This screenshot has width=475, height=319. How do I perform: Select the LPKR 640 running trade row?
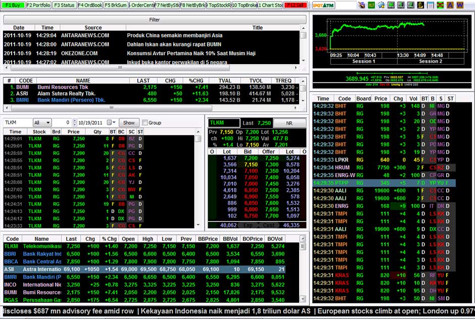[x=384, y=160]
